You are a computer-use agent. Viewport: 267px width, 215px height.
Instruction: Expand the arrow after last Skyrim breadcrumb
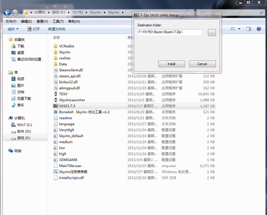point(123,12)
